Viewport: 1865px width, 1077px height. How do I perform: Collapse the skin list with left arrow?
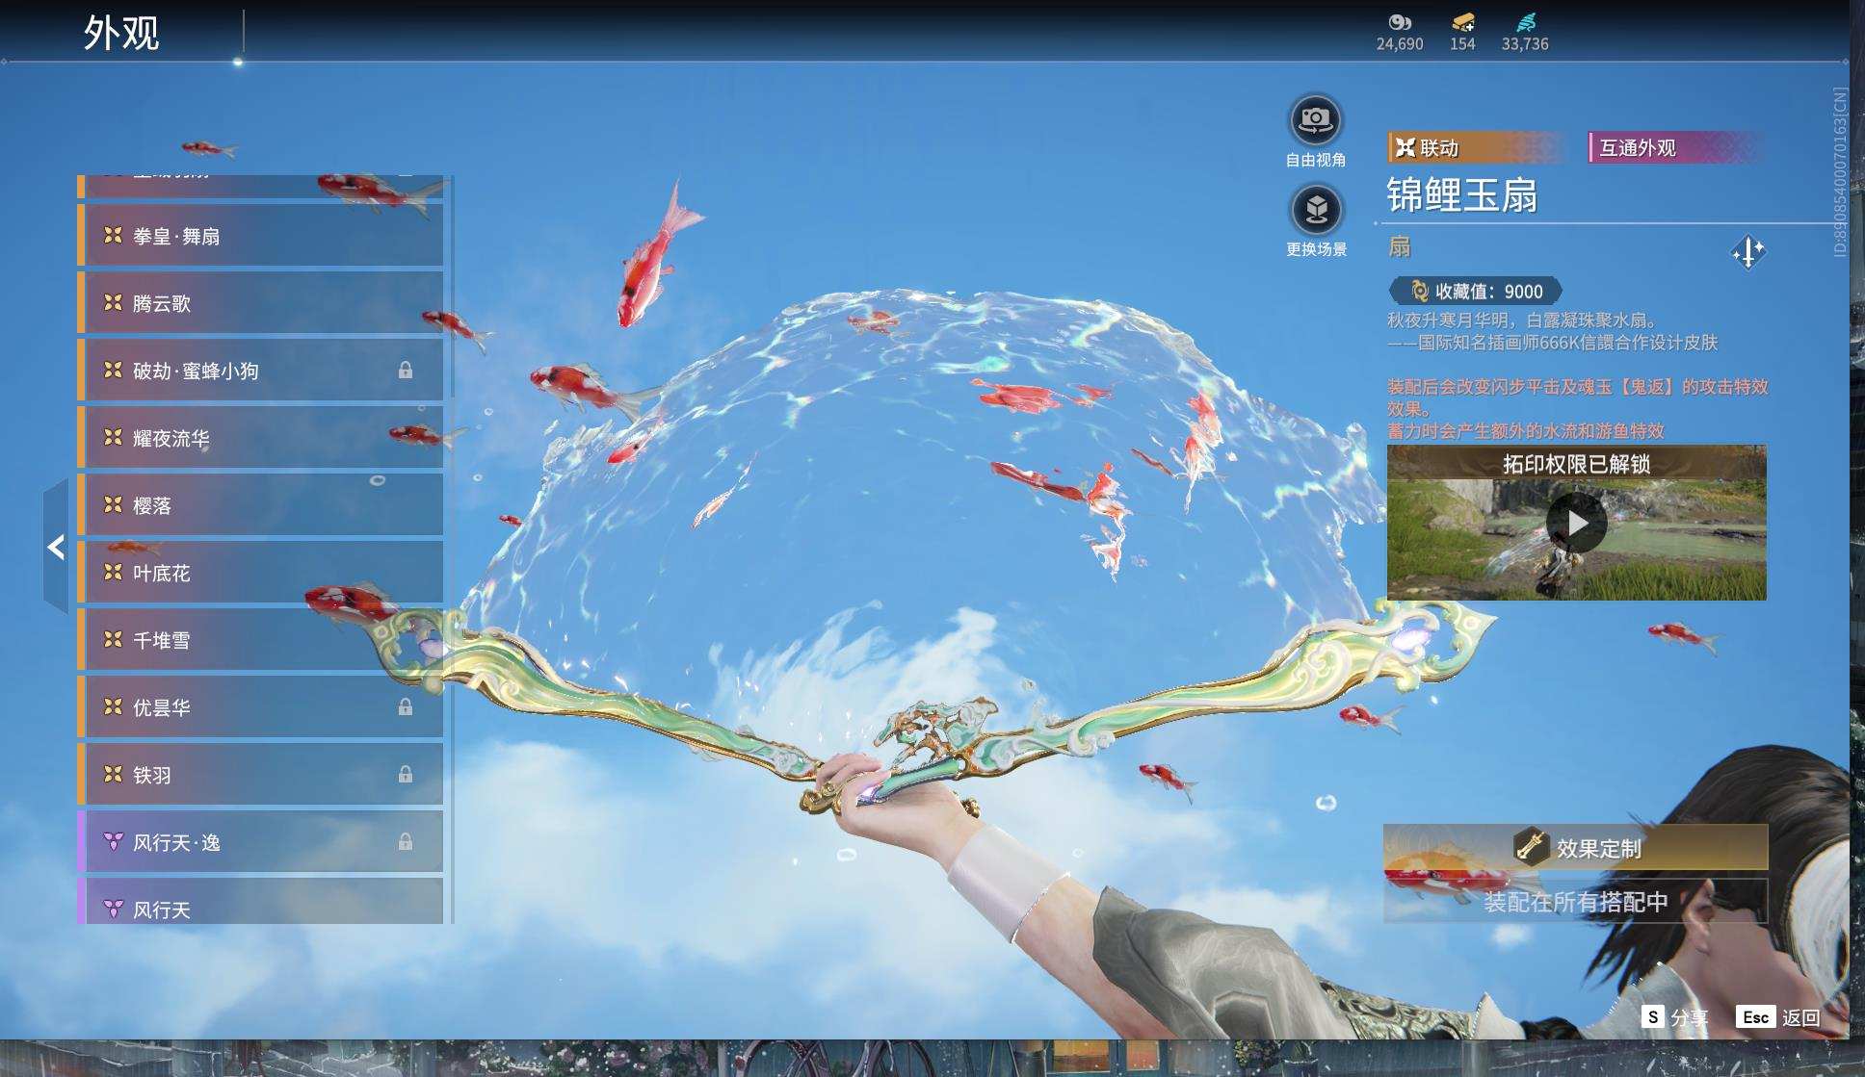coord(56,547)
